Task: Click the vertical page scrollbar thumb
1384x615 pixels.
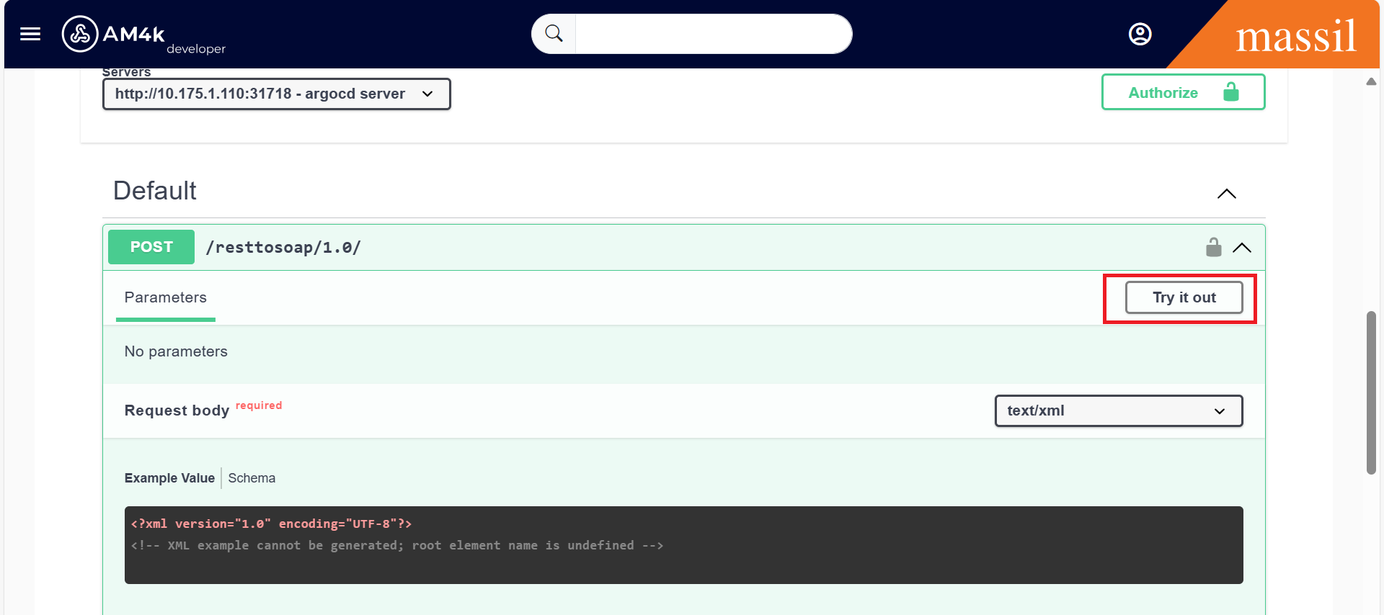Action: click(1371, 392)
